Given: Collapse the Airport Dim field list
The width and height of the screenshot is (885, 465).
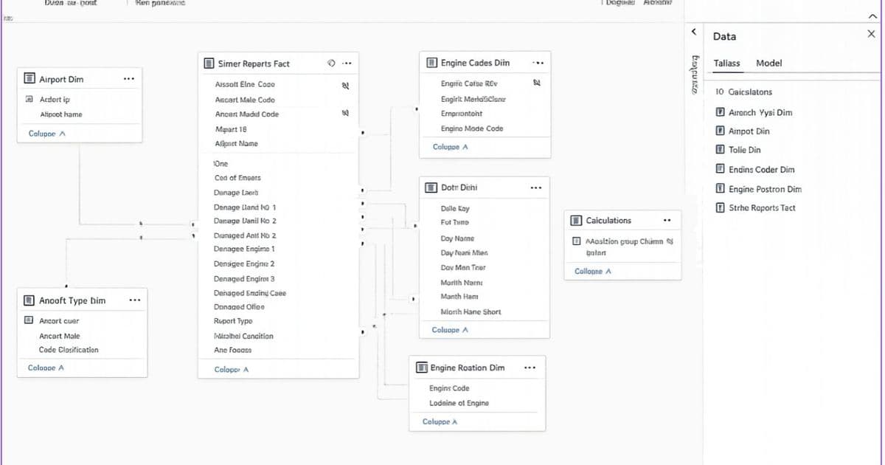Looking at the screenshot, I should click(47, 134).
